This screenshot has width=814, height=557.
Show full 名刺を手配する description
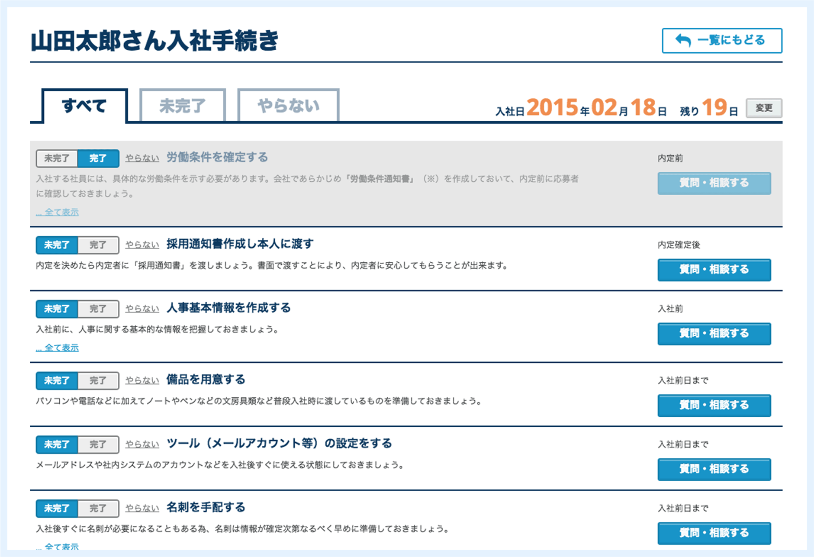point(58,547)
